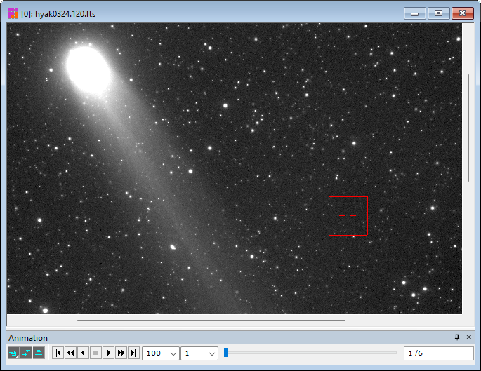Image resolution: width=481 pixels, height=371 pixels.
Task: Click the image window app icon in title bar
Action: point(13,14)
